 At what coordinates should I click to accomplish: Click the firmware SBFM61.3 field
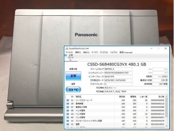(x=118, y=69)
